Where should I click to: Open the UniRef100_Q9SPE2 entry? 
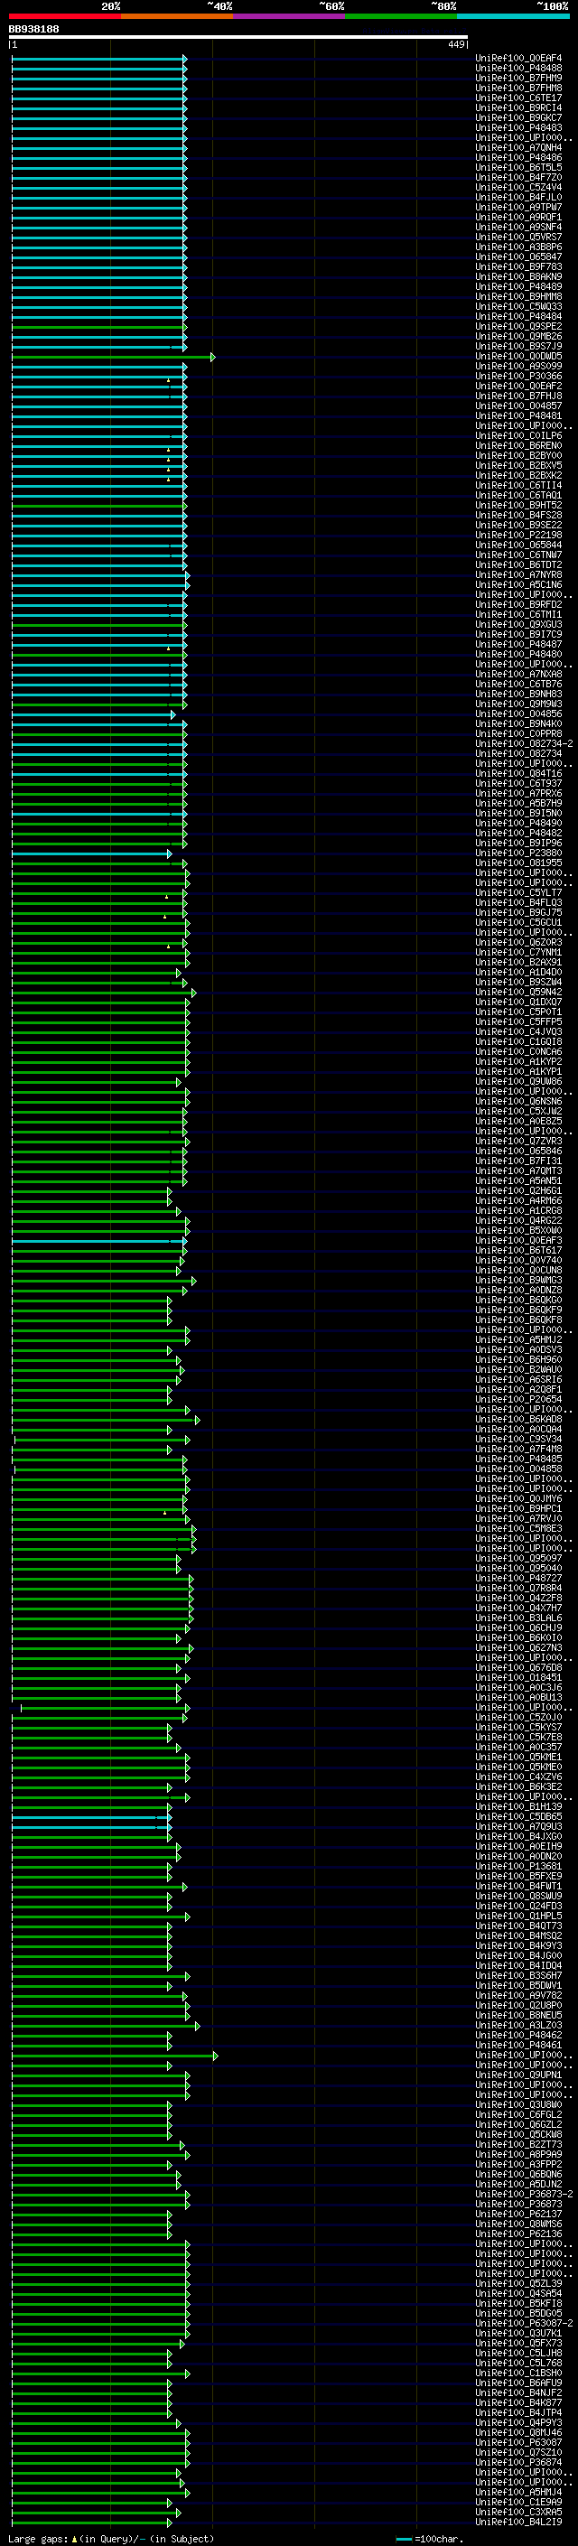[x=518, y=326]
